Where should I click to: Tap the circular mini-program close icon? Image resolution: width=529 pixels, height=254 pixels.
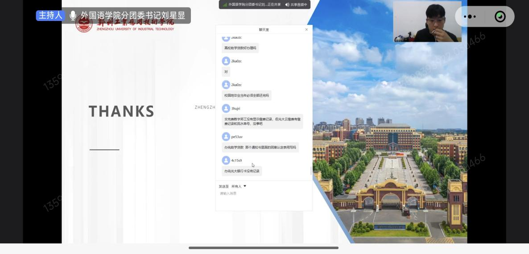pyautogui.click(x=500, y=16)
